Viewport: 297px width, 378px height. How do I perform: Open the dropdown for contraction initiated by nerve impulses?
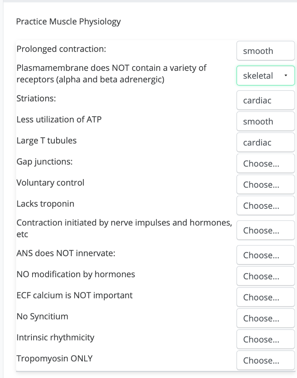point(265,230)
